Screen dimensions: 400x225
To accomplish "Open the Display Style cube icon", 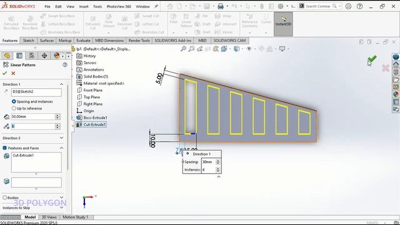I will pos(236,49).
